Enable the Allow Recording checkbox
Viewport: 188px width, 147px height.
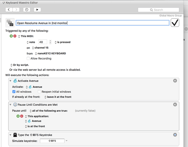tap(28, 58)
